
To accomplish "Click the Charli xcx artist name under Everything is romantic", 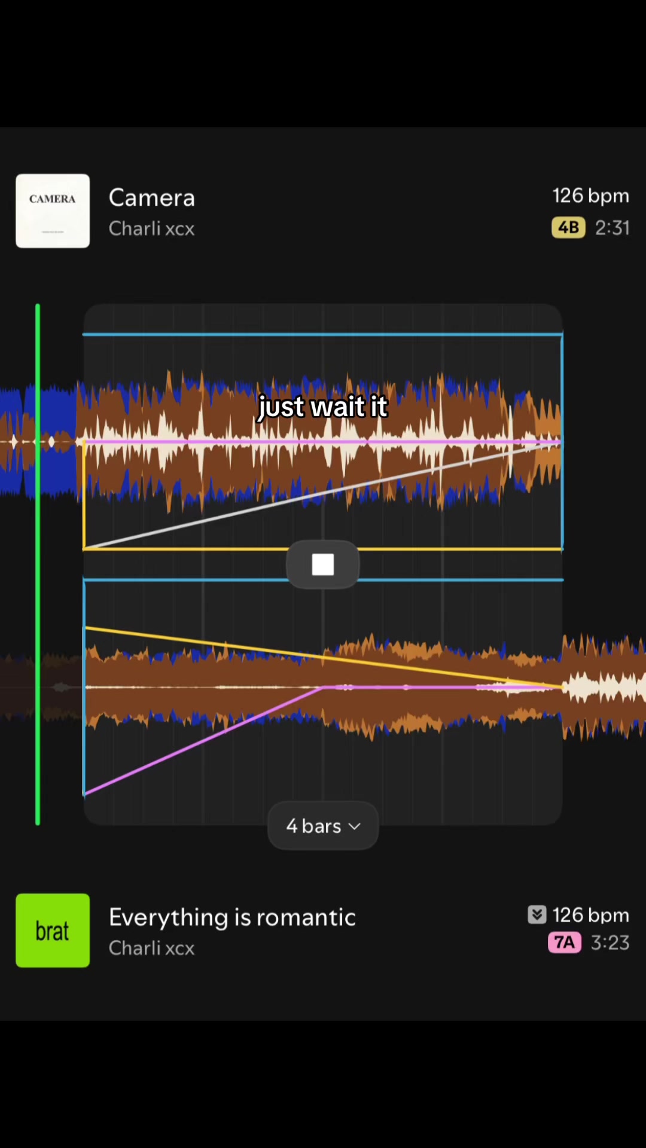I will pyautogui.click(x=152, y=948).
